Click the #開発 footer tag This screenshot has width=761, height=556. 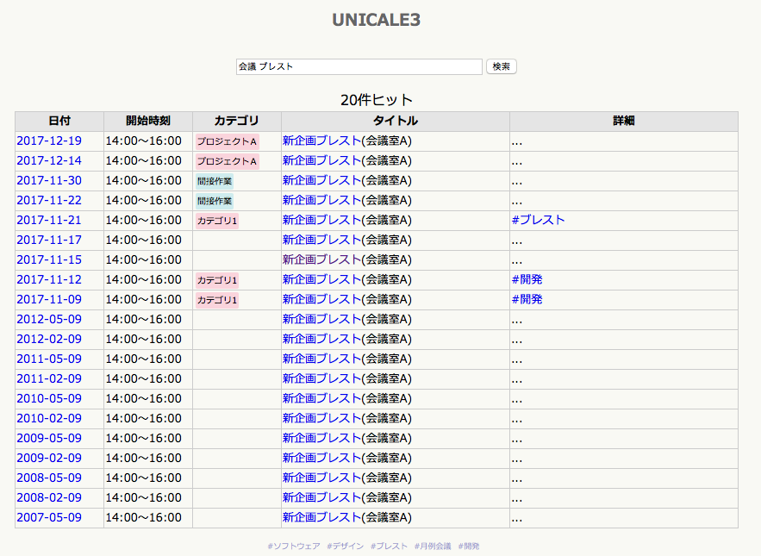(x=469, y=546)
